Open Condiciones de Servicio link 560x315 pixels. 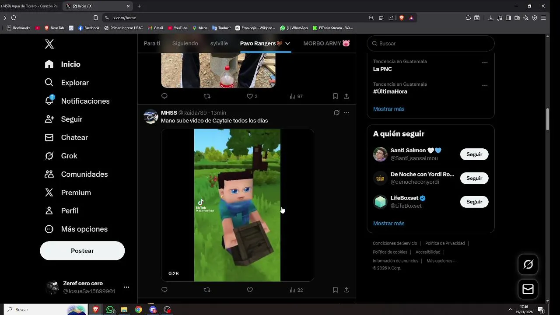tap(395, 243)
